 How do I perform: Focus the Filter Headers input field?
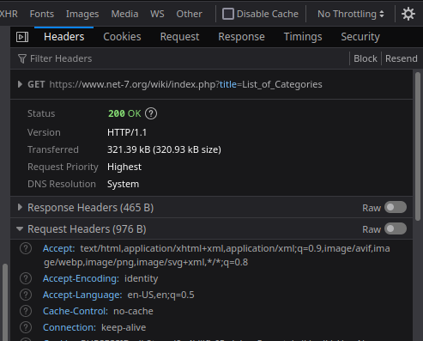(x=183, y=58)
